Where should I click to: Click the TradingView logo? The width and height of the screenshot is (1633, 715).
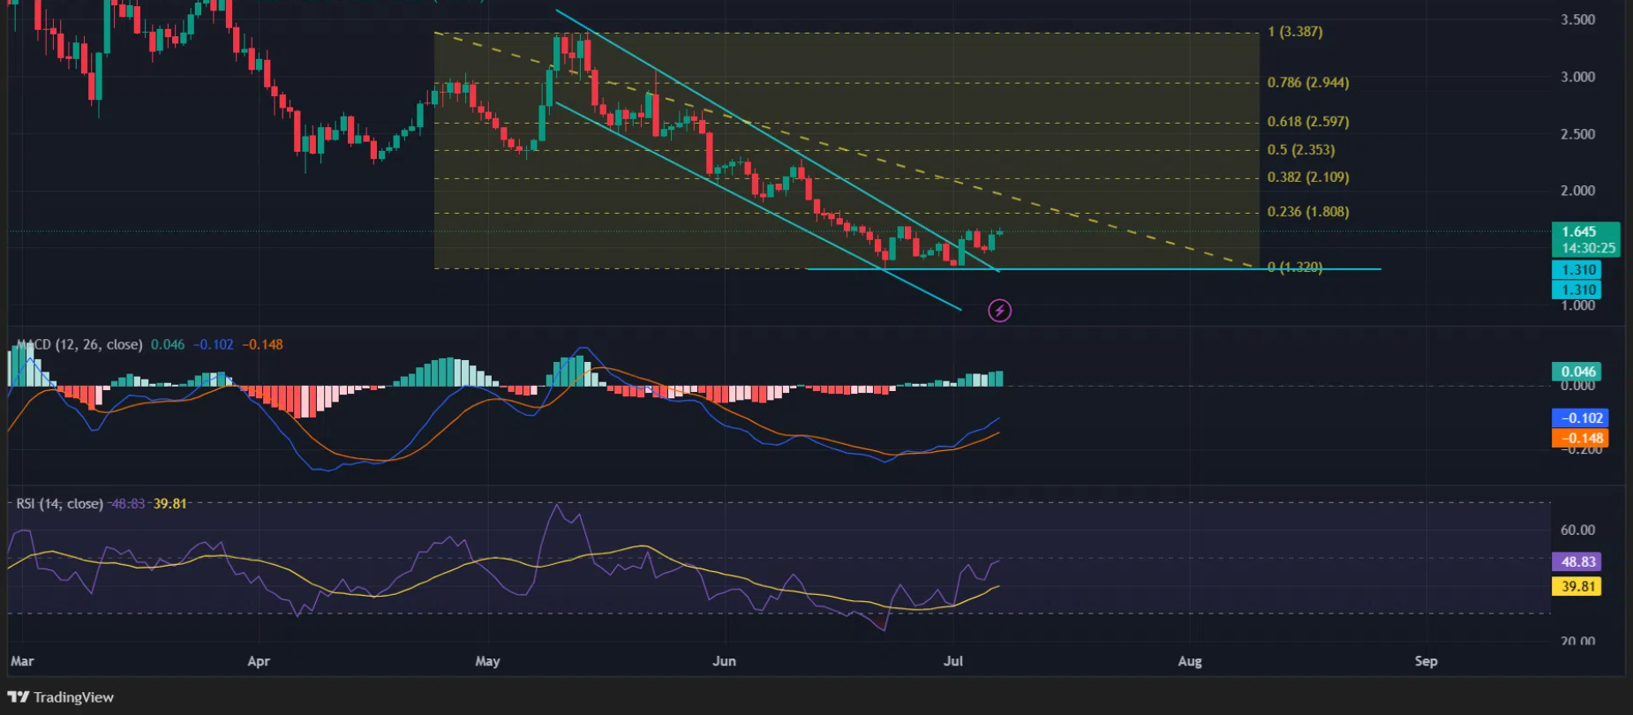point(61,697)
